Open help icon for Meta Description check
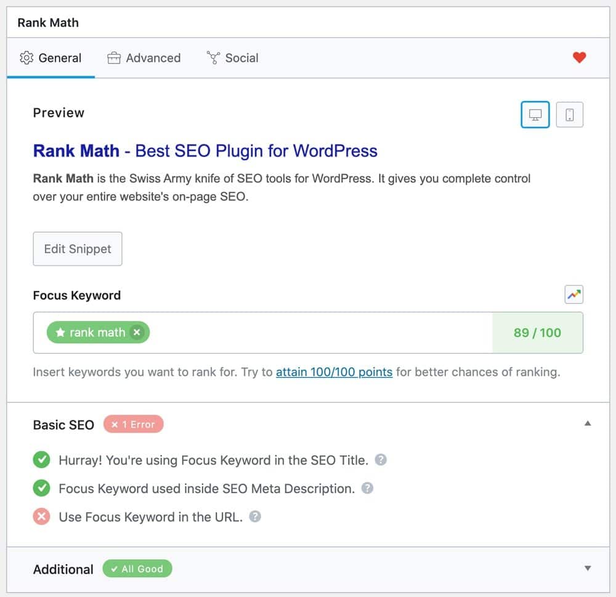The height and width of the screenshot is (597, 616). pos(367,488)
